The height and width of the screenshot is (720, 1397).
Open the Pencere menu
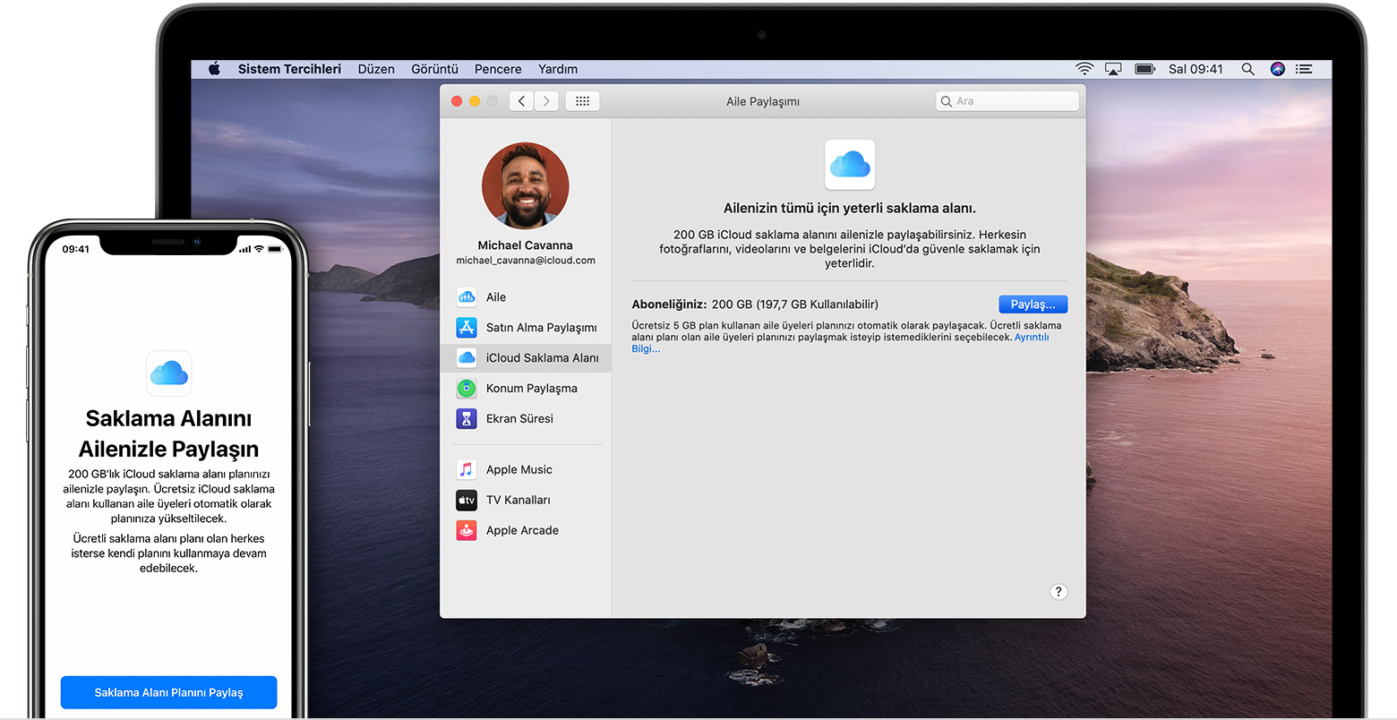click(x=498, y=69)
